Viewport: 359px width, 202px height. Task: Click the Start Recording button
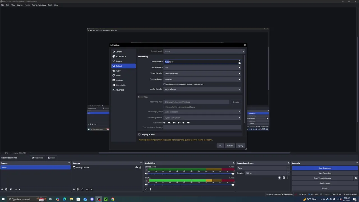tap(325, 173)
